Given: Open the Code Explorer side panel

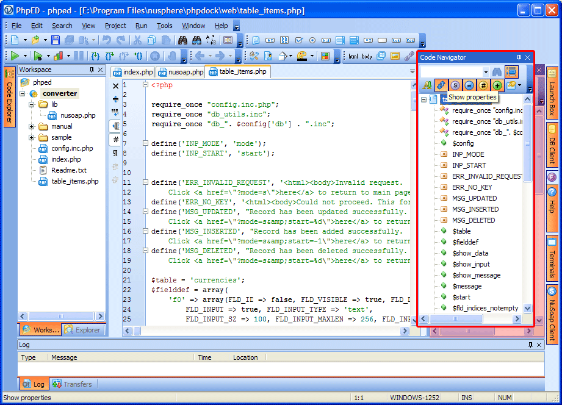Looking at the screenshot, I should [x=9, y=97].
